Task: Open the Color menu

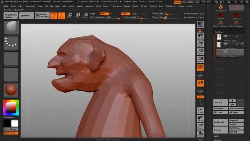Action: click(x=20, y=6)
